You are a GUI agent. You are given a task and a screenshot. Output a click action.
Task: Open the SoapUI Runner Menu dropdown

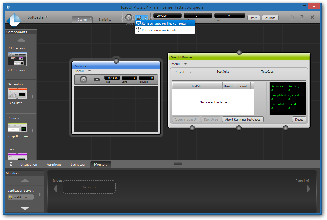click(179, 64)
